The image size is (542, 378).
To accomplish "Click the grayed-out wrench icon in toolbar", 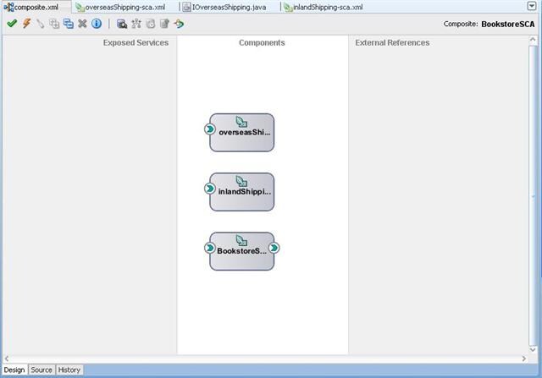I will click(x=41, y=24).
